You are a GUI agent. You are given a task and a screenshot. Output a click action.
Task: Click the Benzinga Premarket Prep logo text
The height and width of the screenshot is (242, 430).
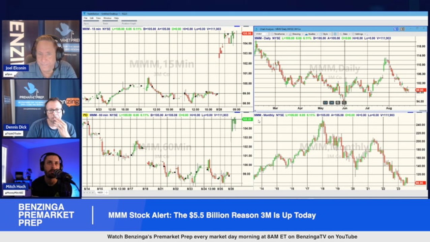(46, 215)
